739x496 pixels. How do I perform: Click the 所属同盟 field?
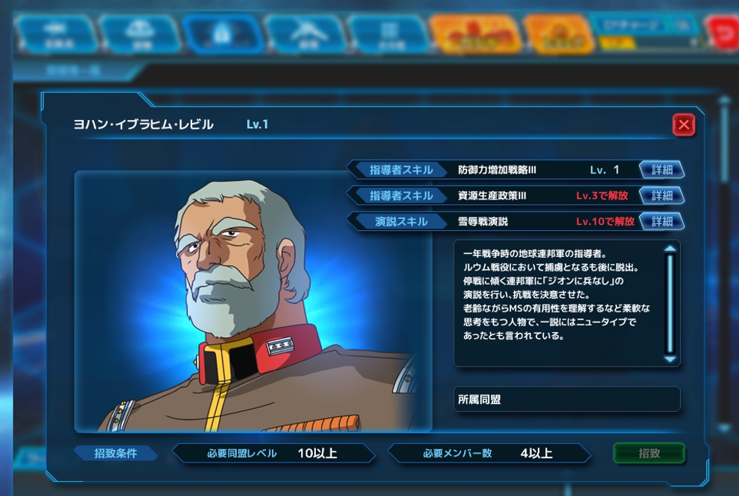click(x=567, y=399)
